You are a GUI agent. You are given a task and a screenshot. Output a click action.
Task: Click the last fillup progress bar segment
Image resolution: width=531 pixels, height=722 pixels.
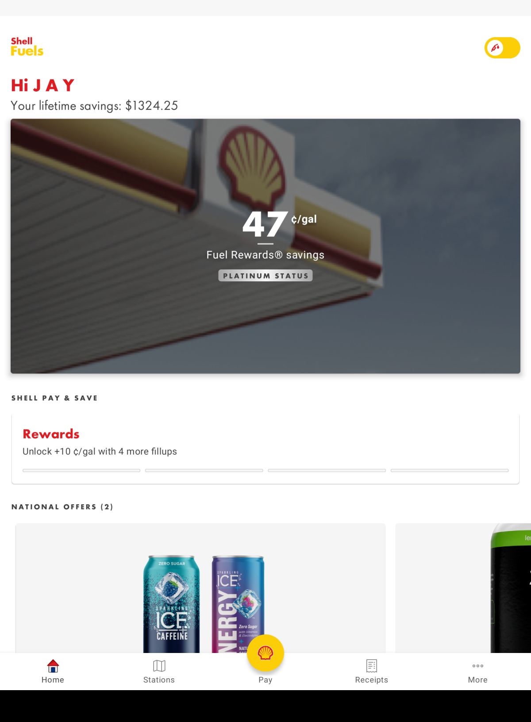[x=450, y=470]
